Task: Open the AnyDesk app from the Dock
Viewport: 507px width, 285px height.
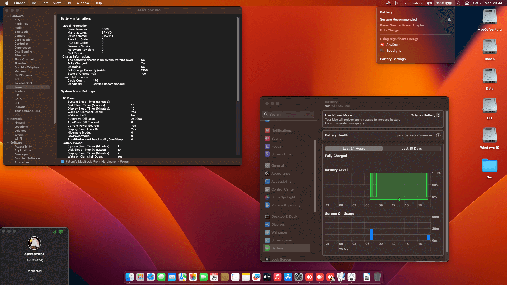Action: [309, 277]
